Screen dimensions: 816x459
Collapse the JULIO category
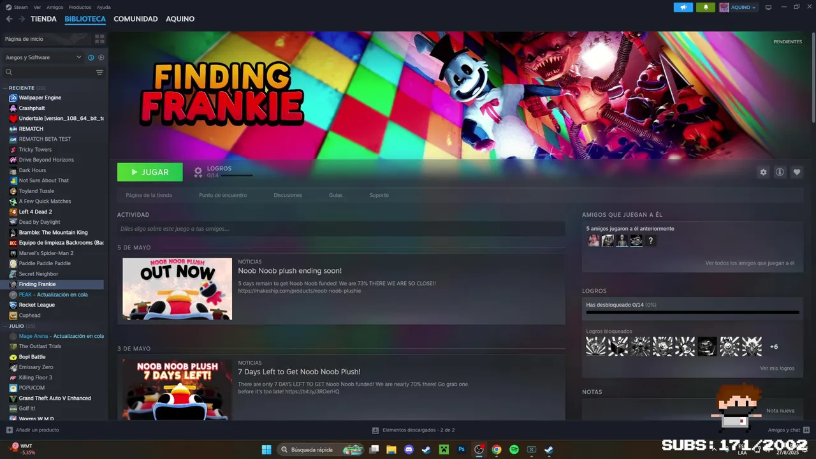pos(6,326)
